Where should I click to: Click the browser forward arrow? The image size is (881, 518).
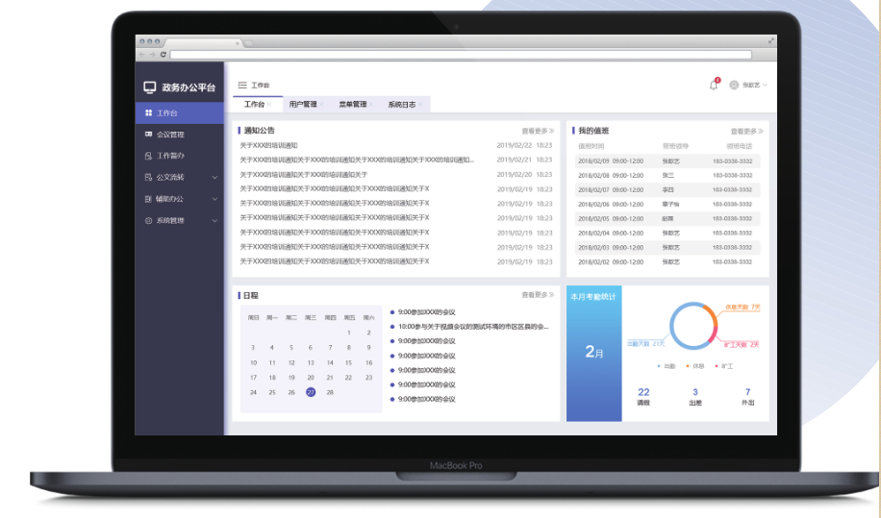tap(152, 55)
